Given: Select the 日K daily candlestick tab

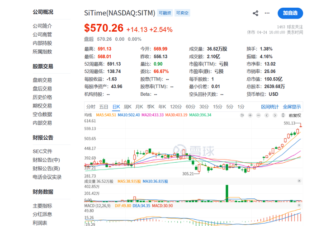Looking at the screenshot, I should [116, 107].
